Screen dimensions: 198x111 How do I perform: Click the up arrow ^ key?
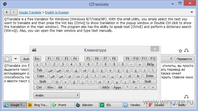click(127, 87)
